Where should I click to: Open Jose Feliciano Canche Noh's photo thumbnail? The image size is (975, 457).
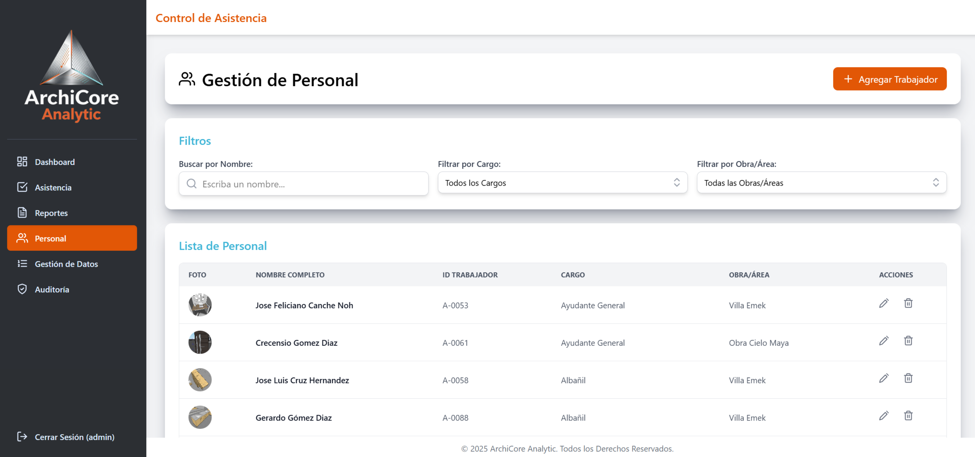tap(200, 305)
